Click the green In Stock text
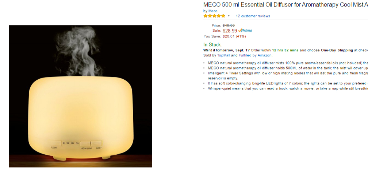 tap(212, 45)
